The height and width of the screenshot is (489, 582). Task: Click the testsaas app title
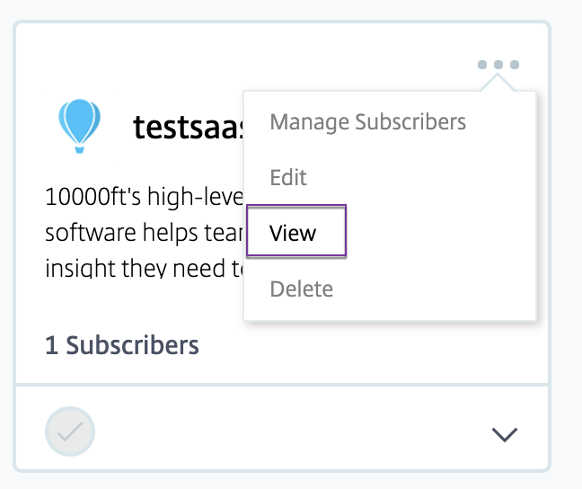pos(189,127)
